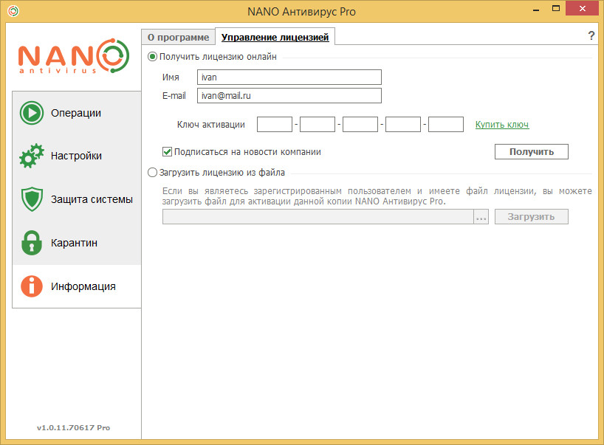Focus the third activation key box
The height and width of the screenshot is (445, 604).
pos(360,124)
